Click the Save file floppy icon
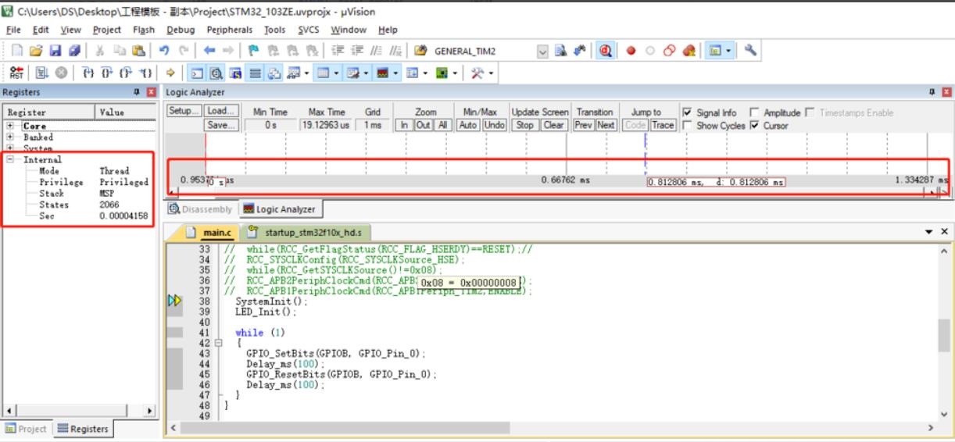The height and width of the screenshot is (442, 955). coord(55,51)
